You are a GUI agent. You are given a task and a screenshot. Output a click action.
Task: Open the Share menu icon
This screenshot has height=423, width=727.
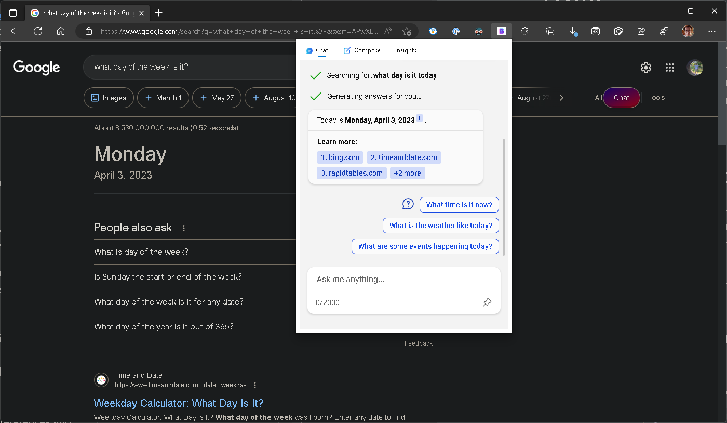click(641, 31)
